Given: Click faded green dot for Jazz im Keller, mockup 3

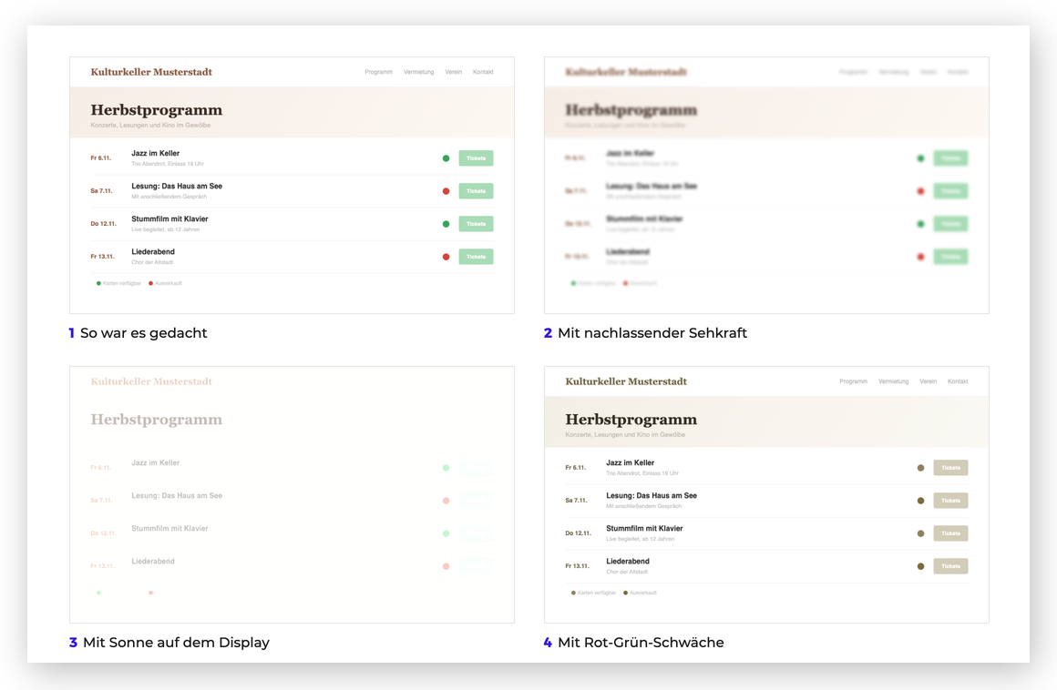Looking at the screenshot, I should [446, 468].
